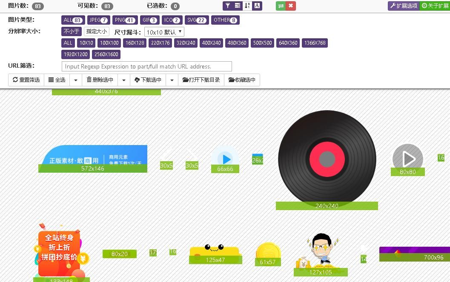Click the filter funnel icon in the top toolbar
Viewport: 450px width, 282px height.
tap(229, 6)
